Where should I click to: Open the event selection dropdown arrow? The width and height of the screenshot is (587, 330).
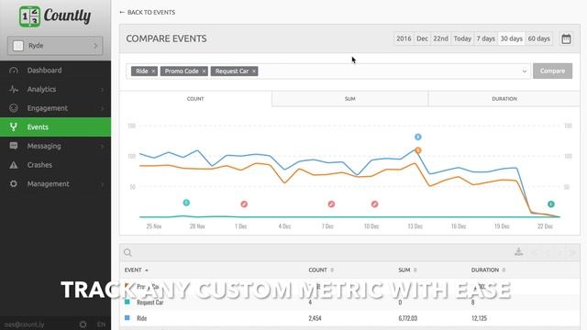click(524, 71)
